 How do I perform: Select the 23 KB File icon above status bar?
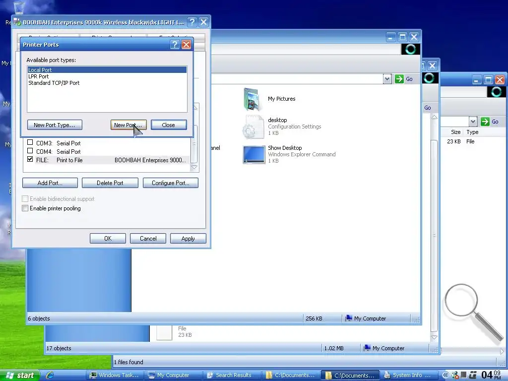click(x=164, y=333)
